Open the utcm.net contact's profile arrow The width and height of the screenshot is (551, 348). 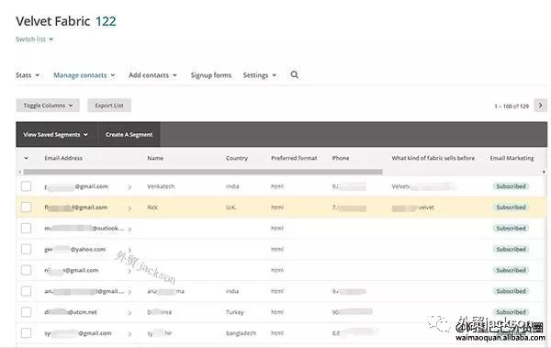pos(129,313)
